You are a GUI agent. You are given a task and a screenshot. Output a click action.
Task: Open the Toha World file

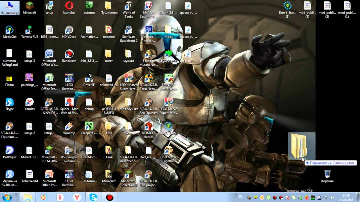coord(30,177)
